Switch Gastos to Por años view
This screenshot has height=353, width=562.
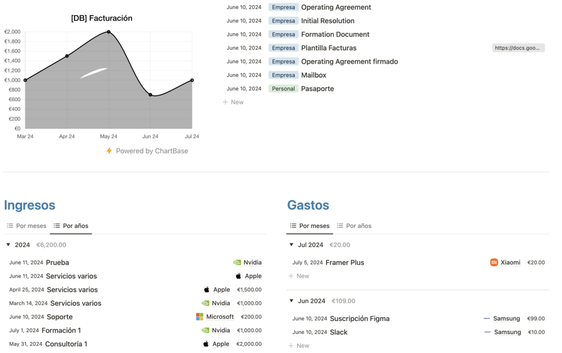click(x=355, y=226)
